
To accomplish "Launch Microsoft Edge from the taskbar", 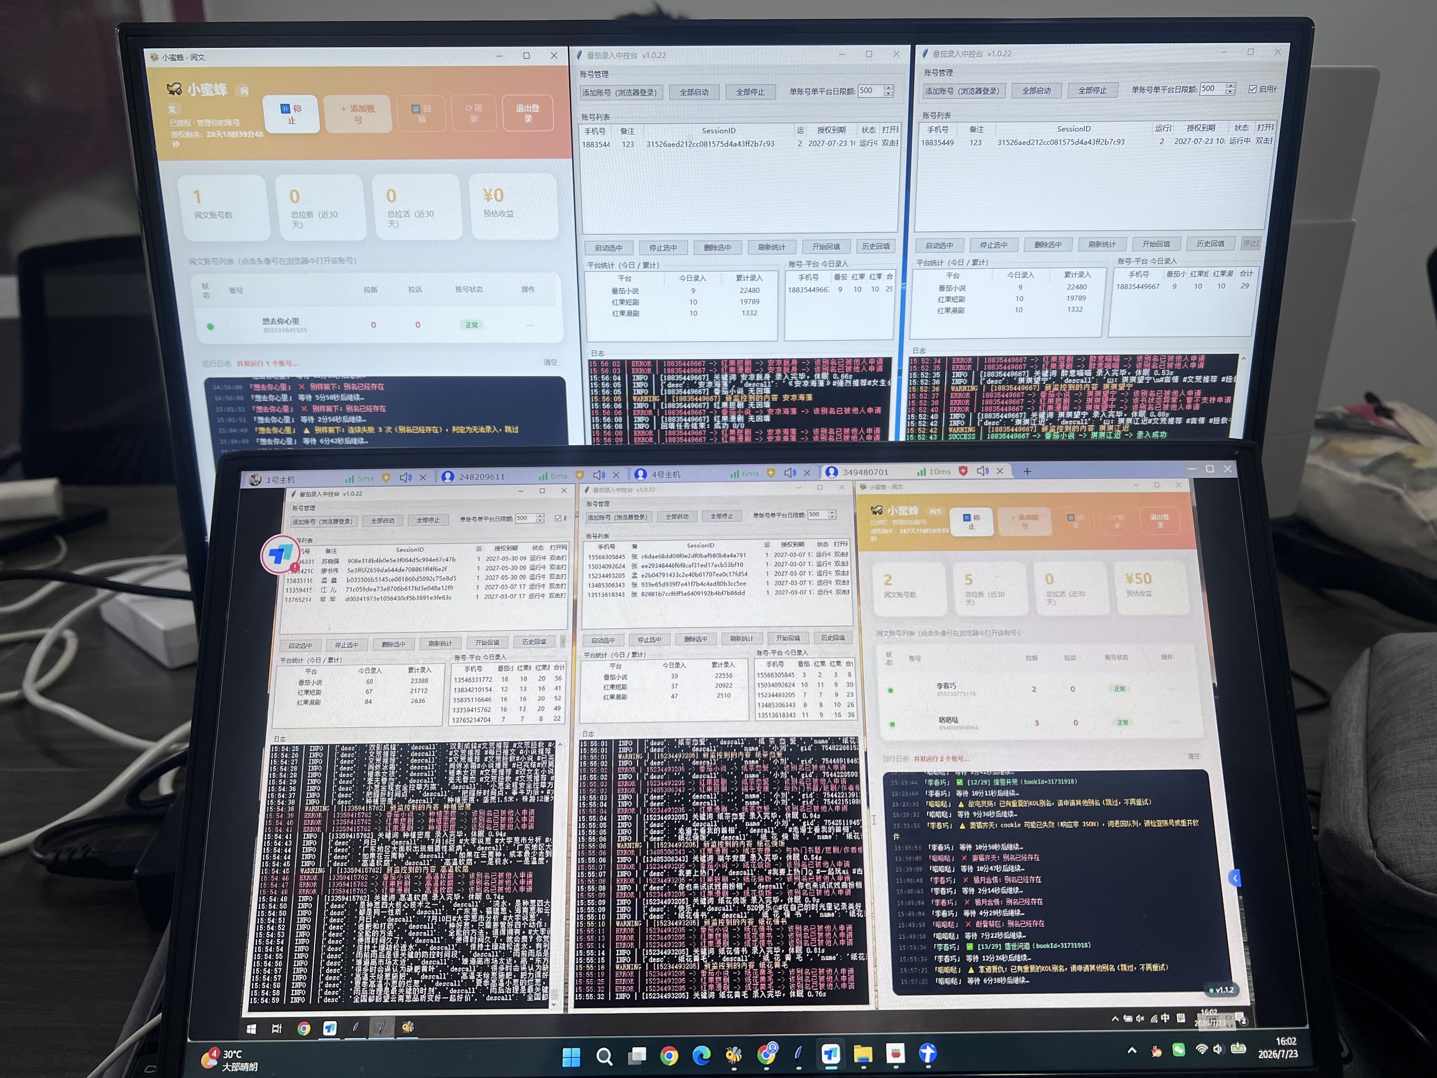I will pos(702,1056).
